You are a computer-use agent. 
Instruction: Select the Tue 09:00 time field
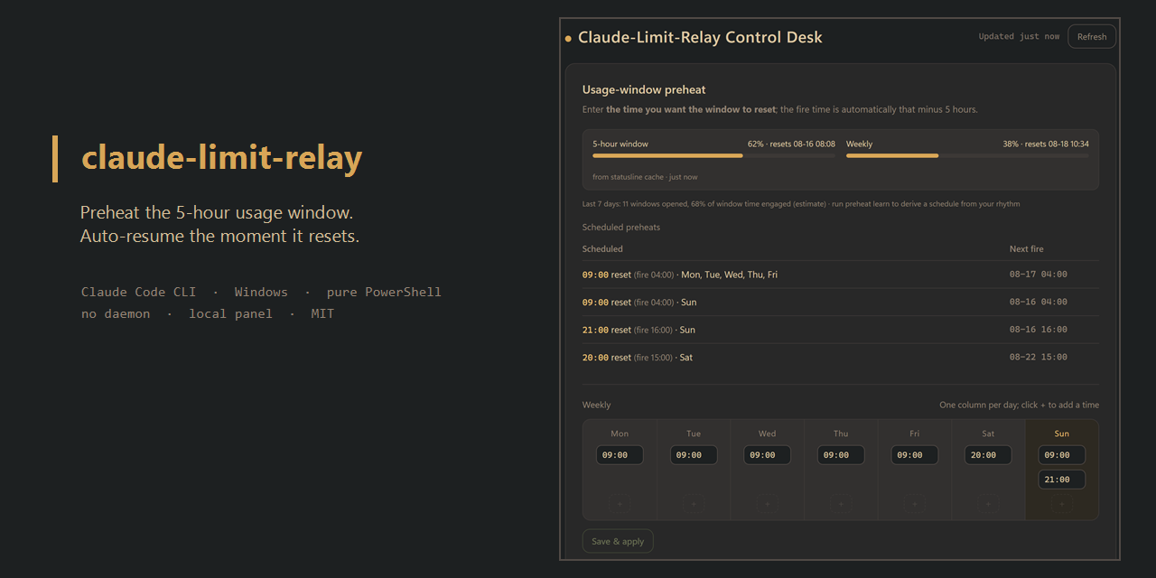click(694, 455)
